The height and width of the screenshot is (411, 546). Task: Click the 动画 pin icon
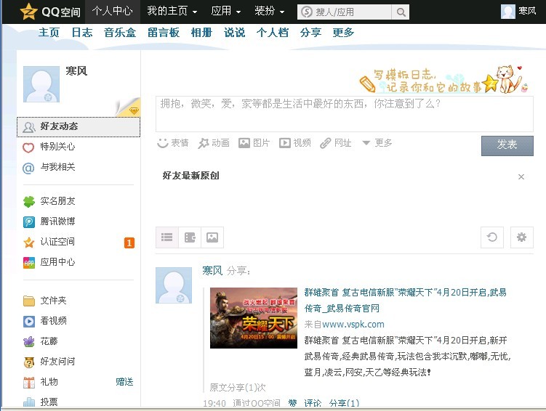pyautogui.click(x=204, y=143)
